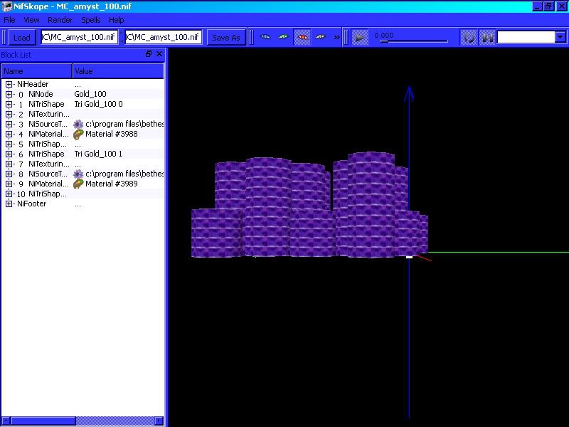Expand block 9 NiMaterial row
Image resolution: width=569 pixels, height=427 pixels.
pos(9,184)
